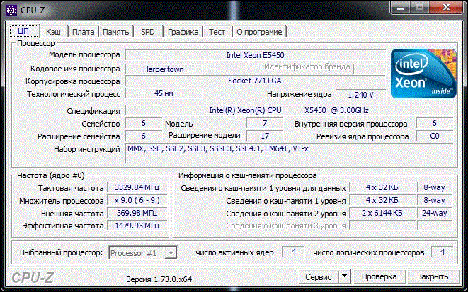Open the Сервис dropdown arrow
The width and height of the screenshot is (468, 292).
pos(344,276)
